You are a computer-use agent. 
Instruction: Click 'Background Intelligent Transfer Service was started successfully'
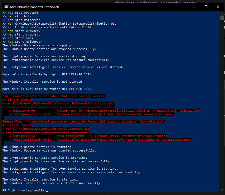pyautogui.click(x=72, y=172)
